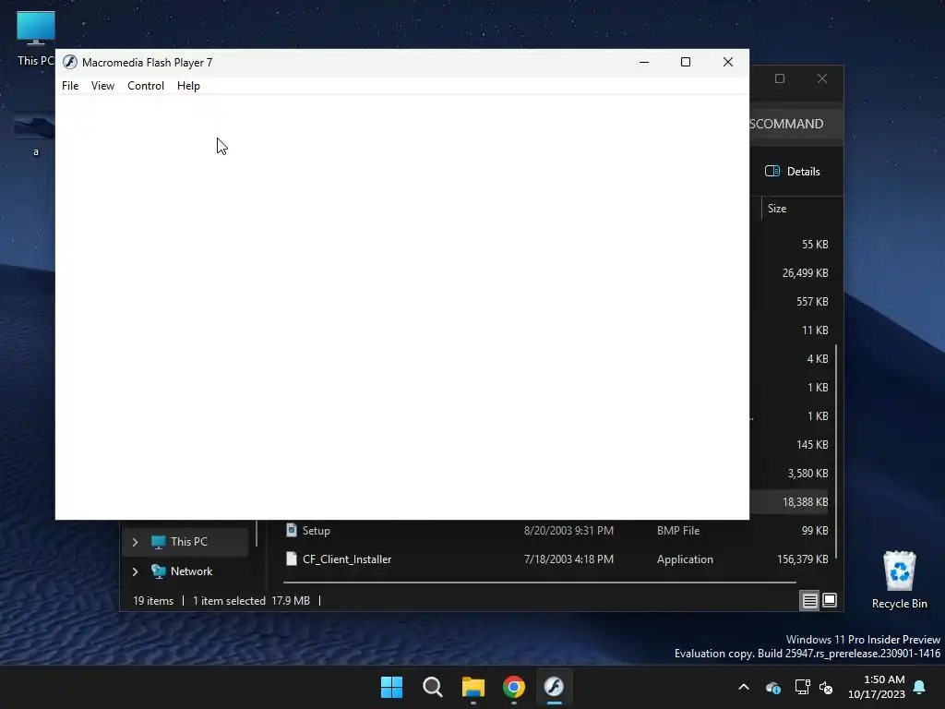Open File Explorer from the taskbar
The width and height of the screenshot is (945, 709).
click(x=473, y=687)
